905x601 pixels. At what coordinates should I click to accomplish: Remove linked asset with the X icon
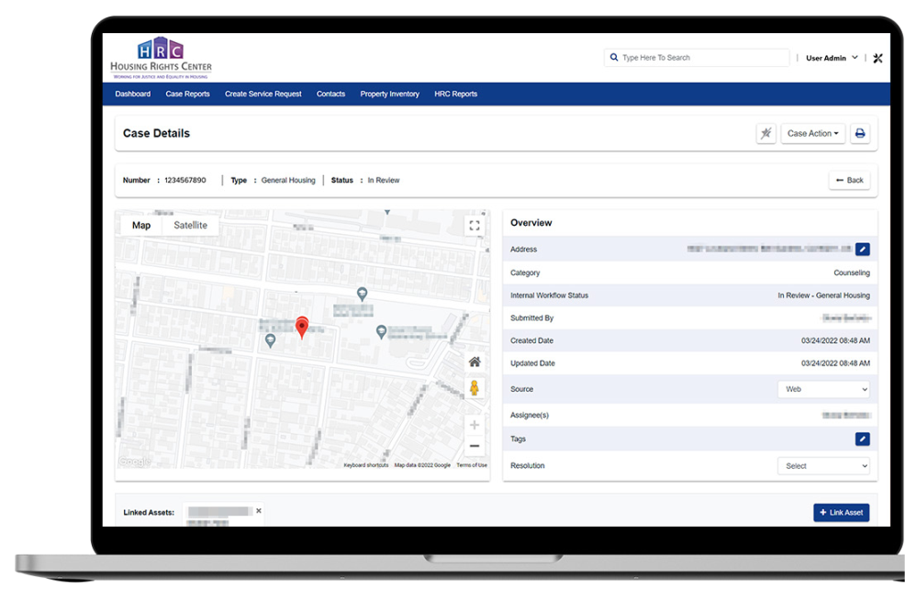[259, 511]
